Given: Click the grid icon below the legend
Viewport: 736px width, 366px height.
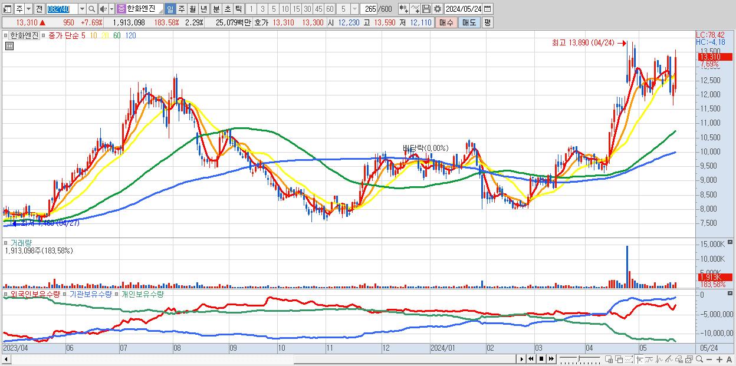Looking at the screenshot, I should [x=8, y=45].
